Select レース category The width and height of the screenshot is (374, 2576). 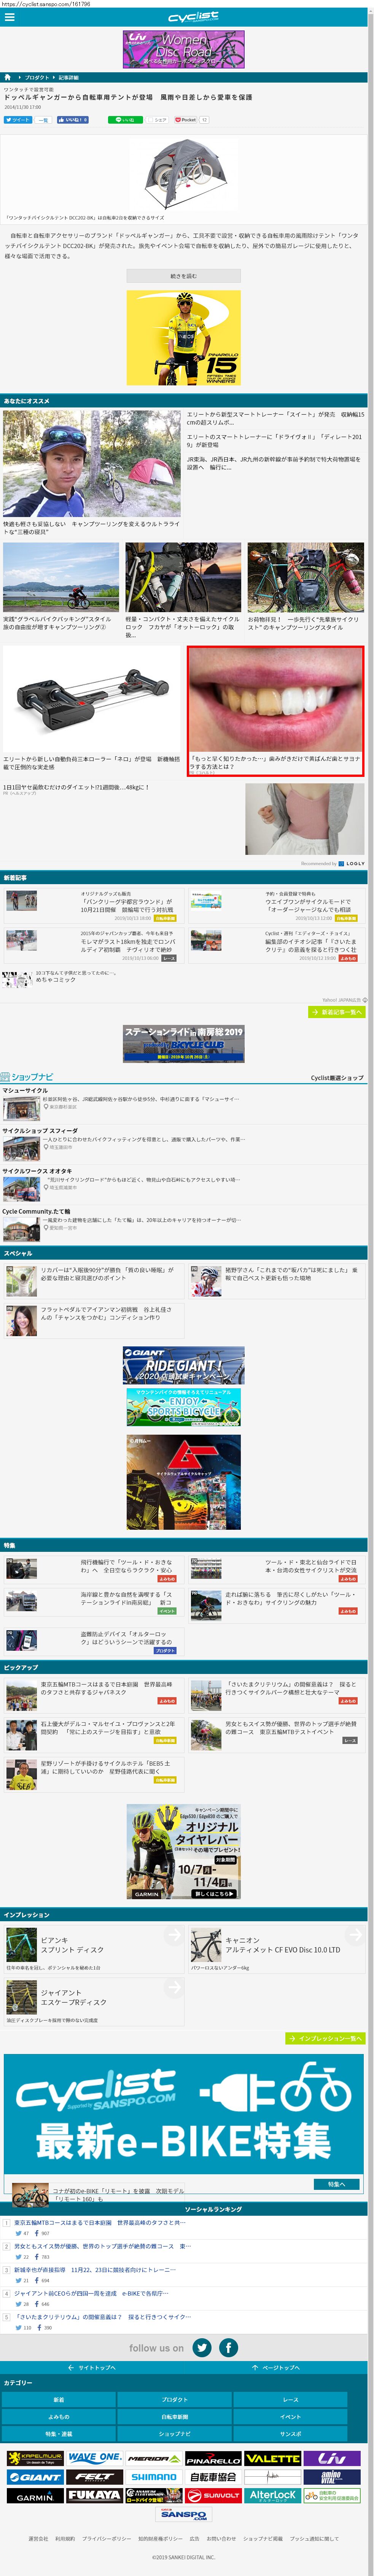pyautogui.click(x=291, y=2400)
